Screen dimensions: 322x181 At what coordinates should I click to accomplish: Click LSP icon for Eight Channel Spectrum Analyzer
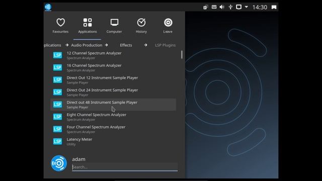(57, 117)
